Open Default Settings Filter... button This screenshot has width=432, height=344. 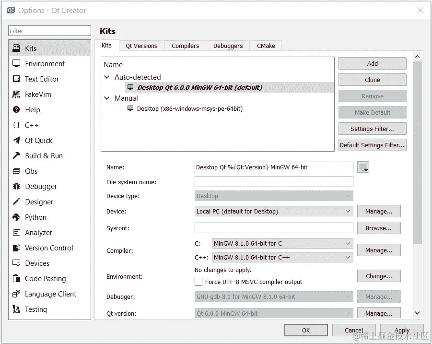pos(372,145)
